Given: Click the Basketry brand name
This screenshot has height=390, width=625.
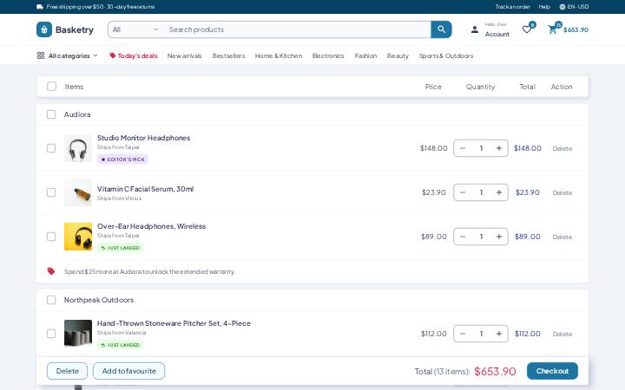Looking at the screenshot, I should [x=75, y=29].
